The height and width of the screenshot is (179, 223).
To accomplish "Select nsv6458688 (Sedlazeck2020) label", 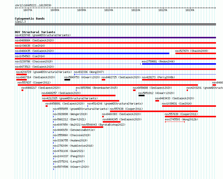I will coord(152,88).
